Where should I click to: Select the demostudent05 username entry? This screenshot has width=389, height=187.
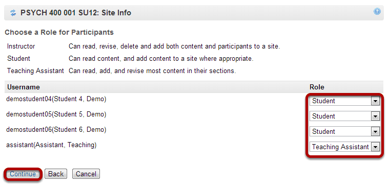(56, 114)
